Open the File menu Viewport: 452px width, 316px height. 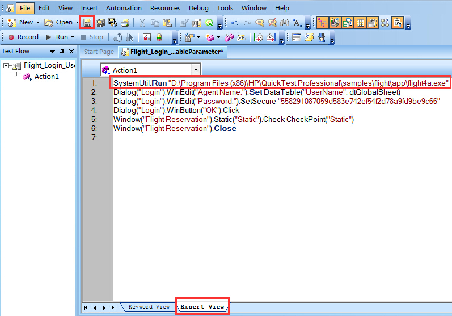click(25, 8)
